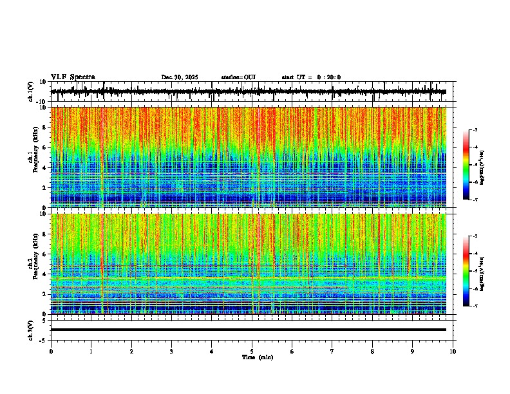The width and height of the screenshot is (510, 394).
Task: Click the "10" tick on the time axis
Action: tap(453, 352)
